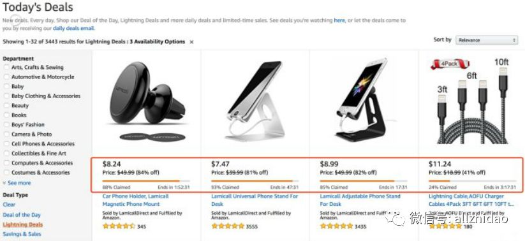Open the 4Pack lightning cables image
Image resolution: width=525 pixels, height=241 pixels.
[x=471, y=101]
